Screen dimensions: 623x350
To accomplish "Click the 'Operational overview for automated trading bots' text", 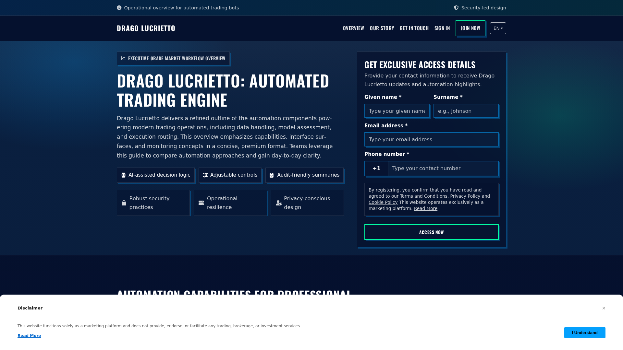I will tap(181, 8).
